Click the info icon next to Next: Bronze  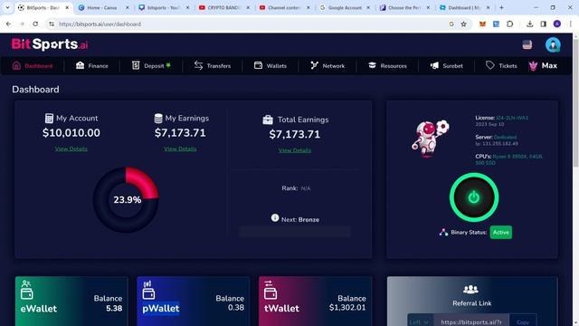point(275,217)
